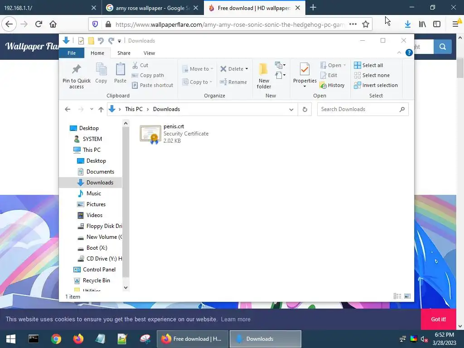Screen dimensions: 464x348
Task: Click This PC in address breadcrumb
Action: pos(134,109)
